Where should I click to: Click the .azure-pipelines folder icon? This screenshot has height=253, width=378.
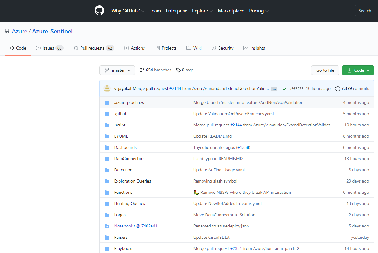point(107,103)
